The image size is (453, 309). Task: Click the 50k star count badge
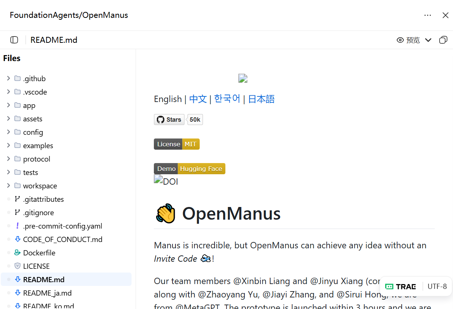click(x=195, y=120)
